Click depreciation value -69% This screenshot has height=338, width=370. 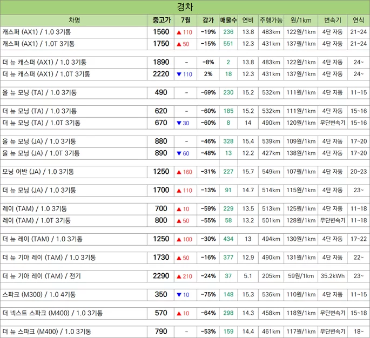pos(208,93)
